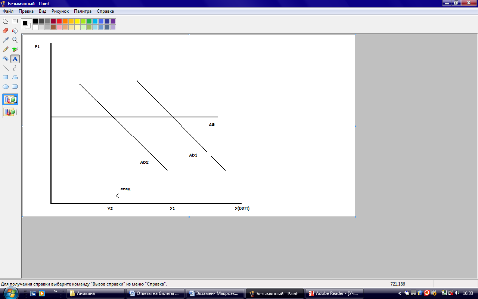Pick the dark blue top-row palette color

[107, 21]
